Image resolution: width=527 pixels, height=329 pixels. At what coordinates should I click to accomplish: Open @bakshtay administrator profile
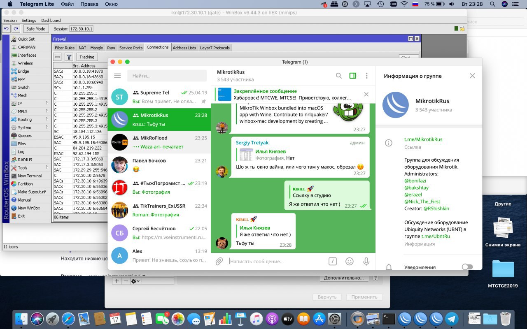pyautogui.click(x=416, y=188)
